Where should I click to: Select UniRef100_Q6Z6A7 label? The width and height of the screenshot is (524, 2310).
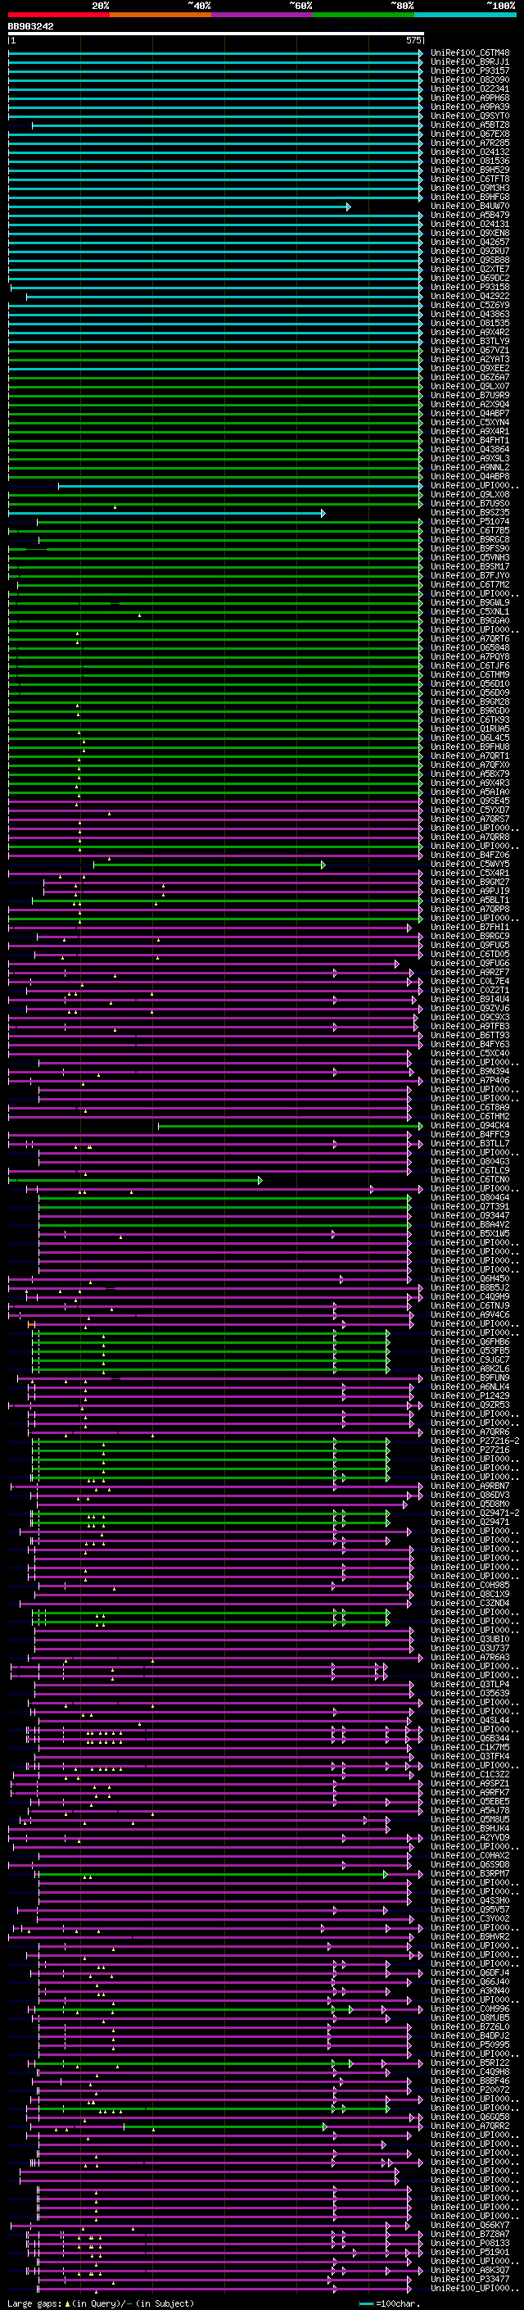pos(470,378)
